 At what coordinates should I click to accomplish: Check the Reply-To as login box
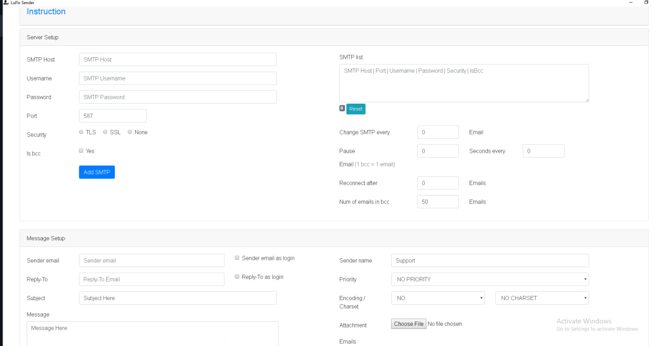(237, 277)
